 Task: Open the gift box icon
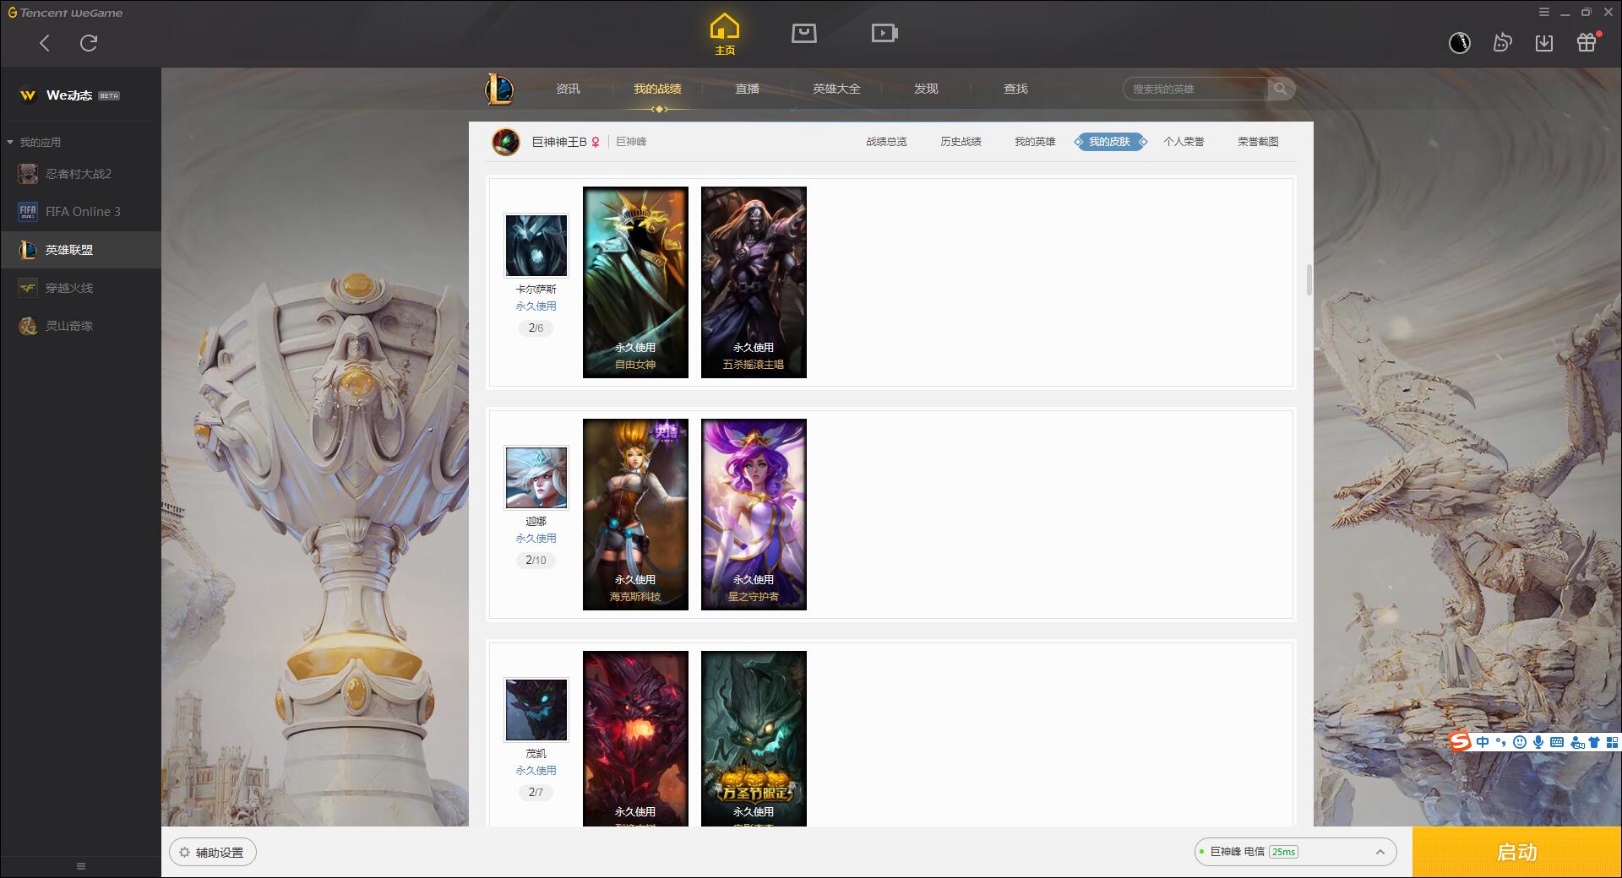1587,42
